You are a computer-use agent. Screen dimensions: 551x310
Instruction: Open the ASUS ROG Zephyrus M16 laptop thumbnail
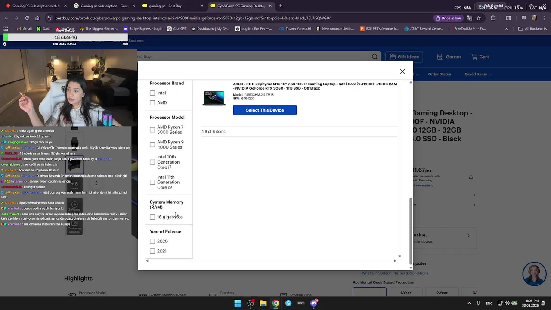pos(214,98)
